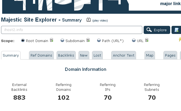This screenshot has height=111, width=181.
Task: Open the Backlinks tab
Action: (x=66, y=55)
